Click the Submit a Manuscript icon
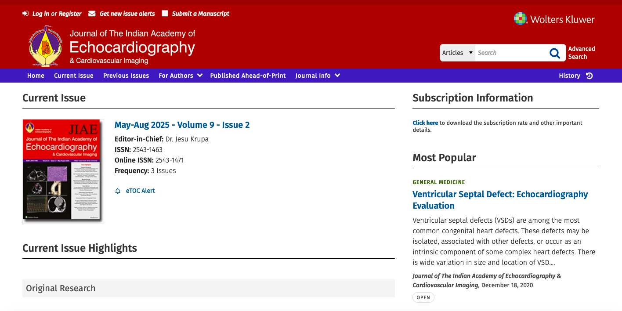622x311 pixels. coord(165,14)
